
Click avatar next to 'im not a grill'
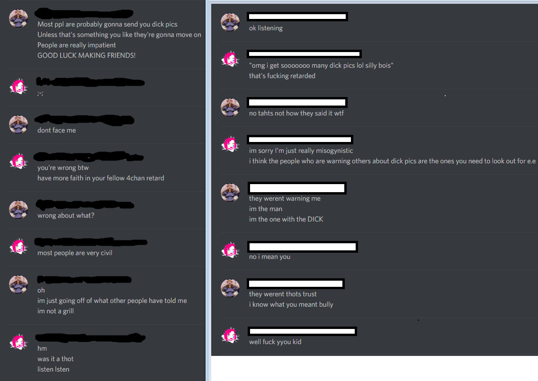point(18,284)
